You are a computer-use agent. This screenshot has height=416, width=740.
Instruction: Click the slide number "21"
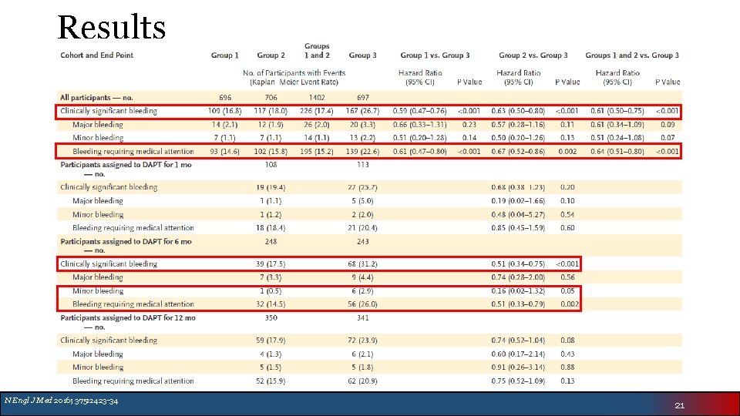coord(680,406)
